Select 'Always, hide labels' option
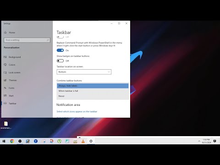Image resolution: width=220 pixels, height=165 pixels. coord(93,86)
